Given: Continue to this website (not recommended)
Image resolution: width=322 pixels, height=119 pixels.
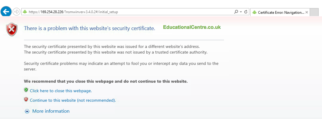Looking at the screenshot, I should (73, 100).
